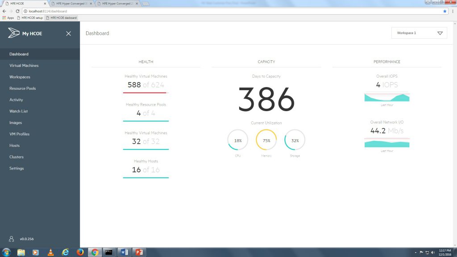This screenshot has height=257, width=457.
Task: Open Microsoft Word from the taskbar
Action: 124,252
